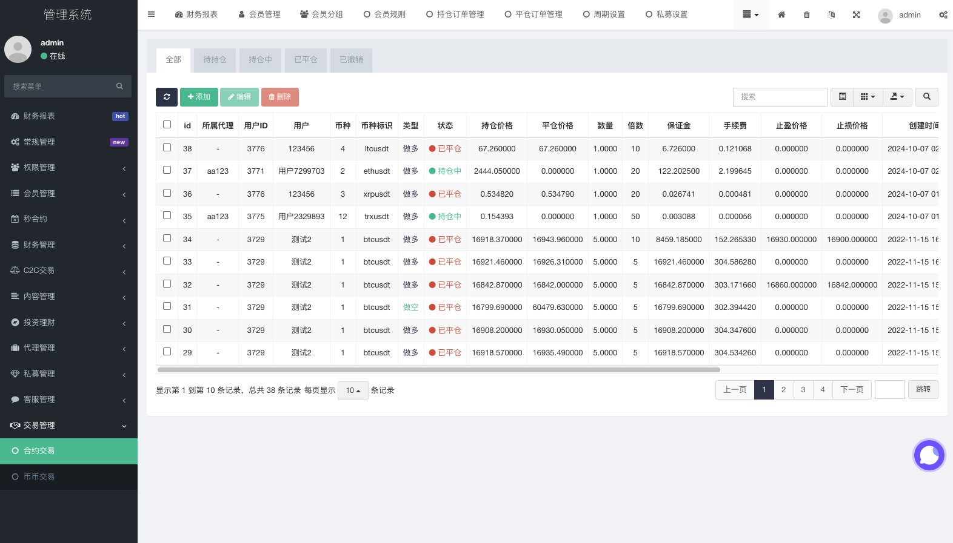Click the magnifier search button beside table

pos(926,97)
